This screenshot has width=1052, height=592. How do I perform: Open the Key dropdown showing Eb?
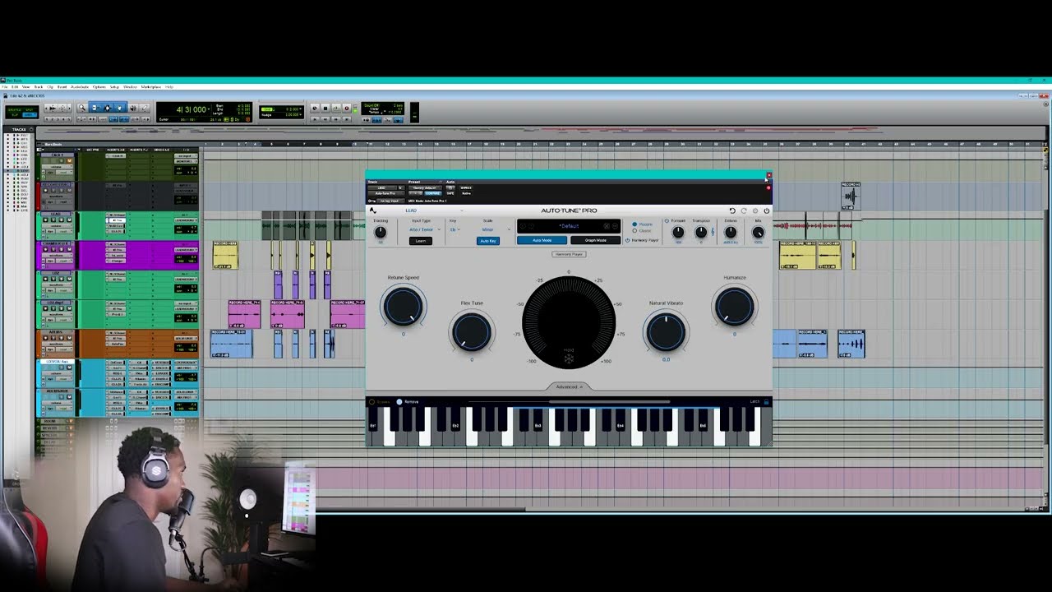click(x=454, y=229)
